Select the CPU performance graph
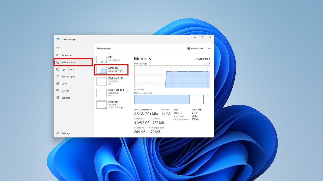Screen dimensions: 323x181 tap(111, 59)
